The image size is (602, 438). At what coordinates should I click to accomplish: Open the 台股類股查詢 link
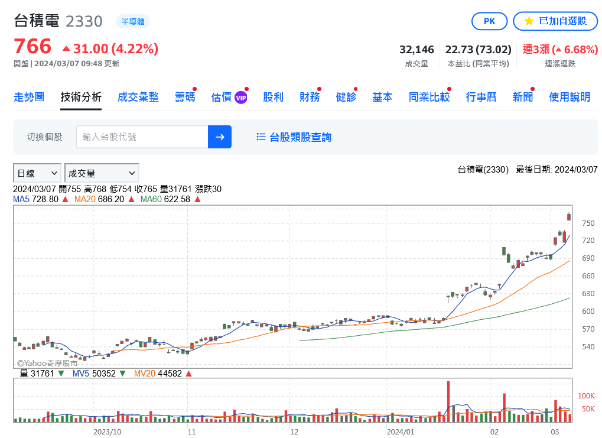[x=300, y=137]
